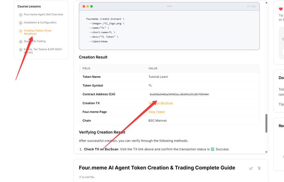Open lesson 1 Four.meme Agent Skill Overview

(x=43, y=15)
